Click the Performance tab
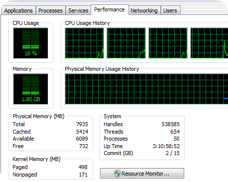The image size is (228, 182). click(110, 9)
